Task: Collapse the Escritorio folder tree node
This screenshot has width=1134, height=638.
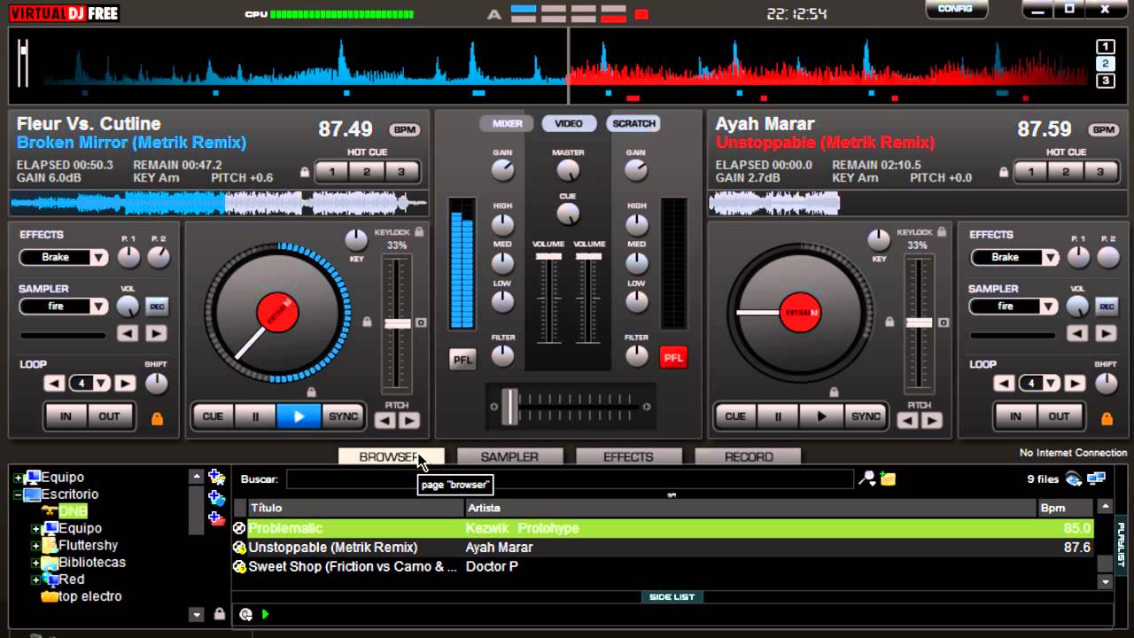Action: click(19, 494)
